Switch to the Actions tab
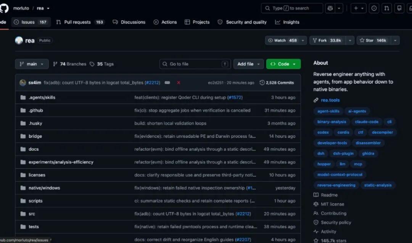412x243 pixels. coord(165,22)
